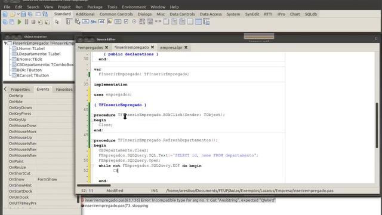This screenshot has width=382, height=215.
Task: Switch to SQLdb palette tab
Action: [311, 14]
